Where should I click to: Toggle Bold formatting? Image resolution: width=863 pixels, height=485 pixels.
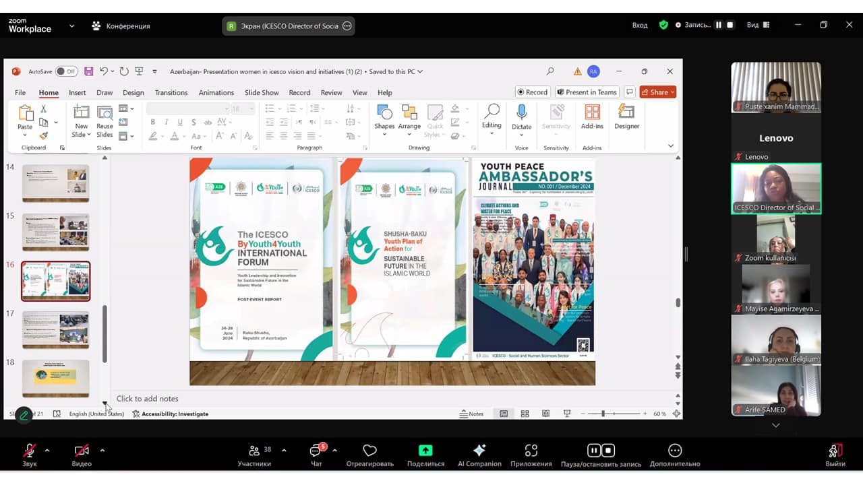click(x=153, y=122)
